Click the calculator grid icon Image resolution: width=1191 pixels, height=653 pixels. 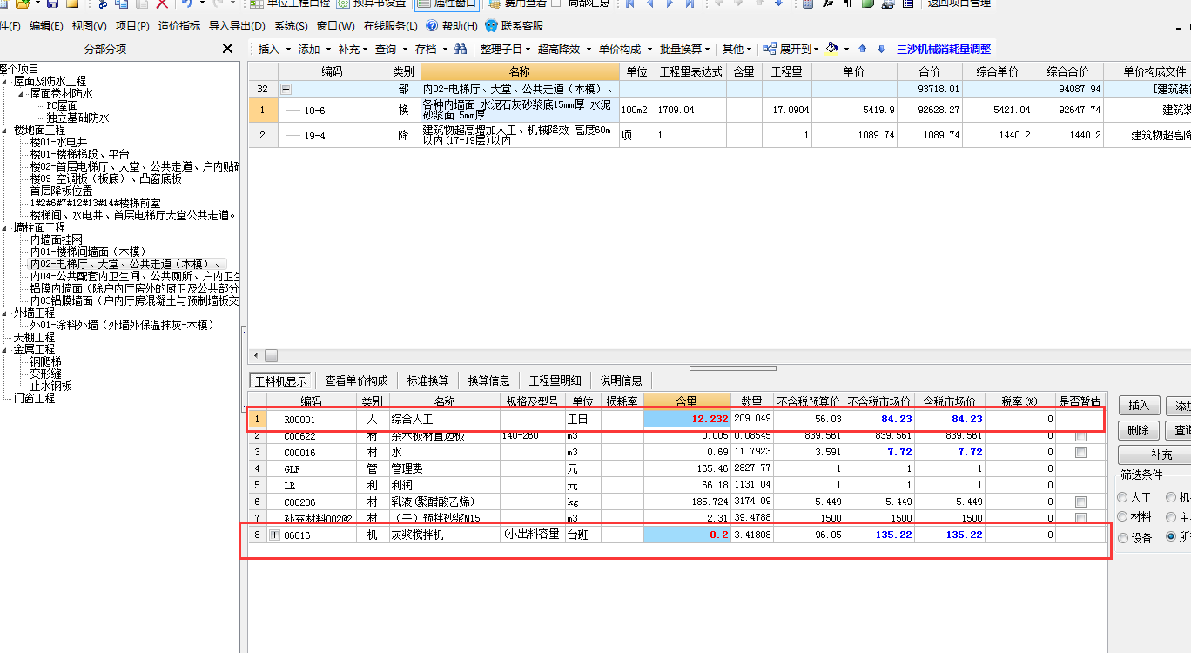[808, 3]
